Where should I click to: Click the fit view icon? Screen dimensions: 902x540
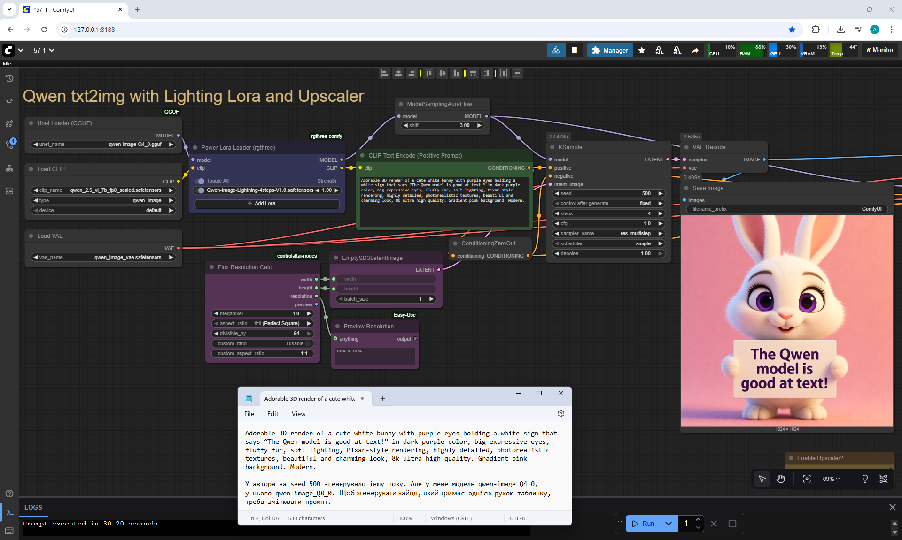point(807,479)
